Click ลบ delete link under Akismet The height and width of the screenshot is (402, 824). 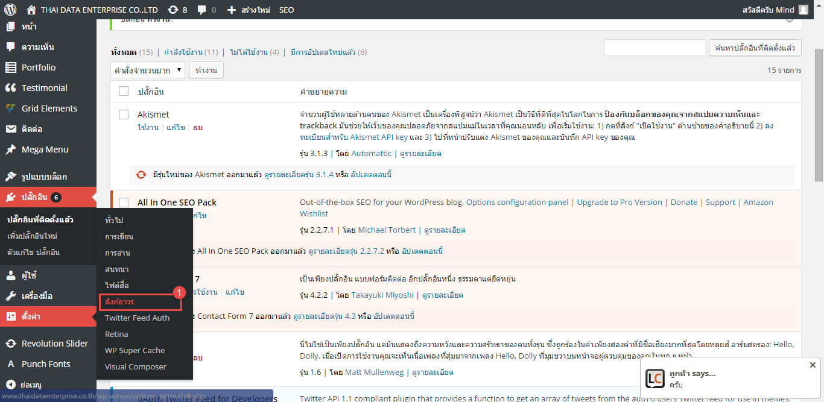[x=198, y=128]
